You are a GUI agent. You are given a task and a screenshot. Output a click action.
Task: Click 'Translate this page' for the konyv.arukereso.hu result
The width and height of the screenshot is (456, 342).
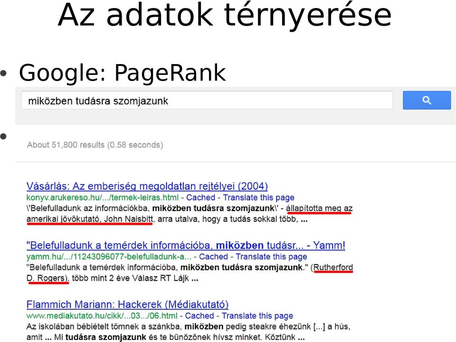coord(258,197)
